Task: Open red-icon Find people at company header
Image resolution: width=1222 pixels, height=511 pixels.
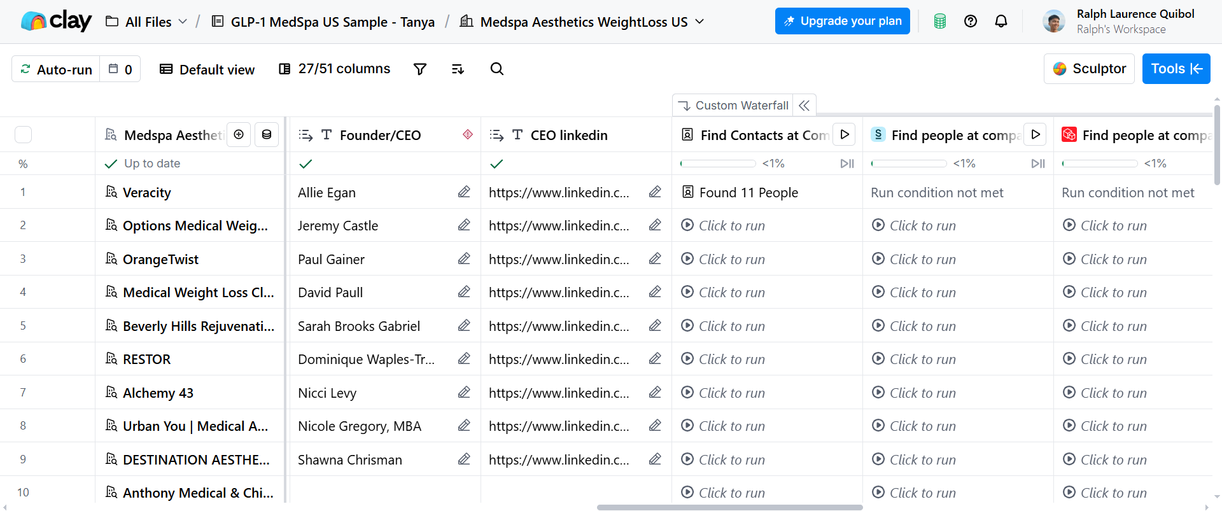Action: coord(1137,135)
